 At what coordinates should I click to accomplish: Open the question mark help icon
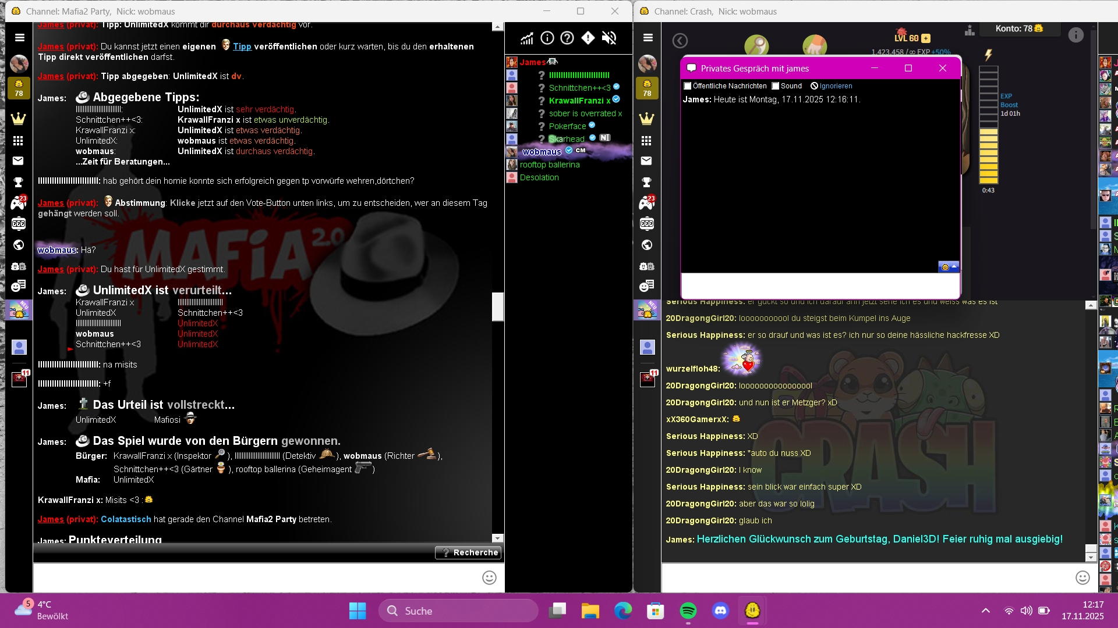coord(567,38)
